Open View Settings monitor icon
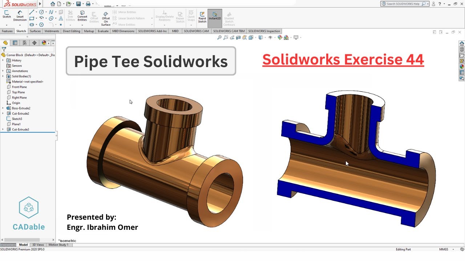Screen dimensions: 465x261 click(296, 37)
